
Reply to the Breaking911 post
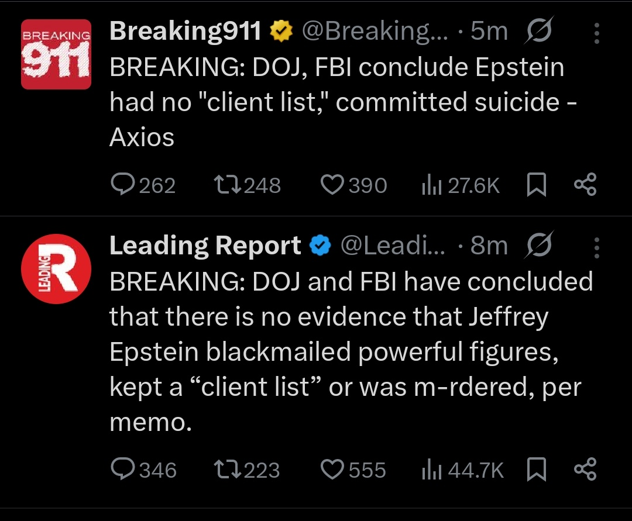point(122,185)
